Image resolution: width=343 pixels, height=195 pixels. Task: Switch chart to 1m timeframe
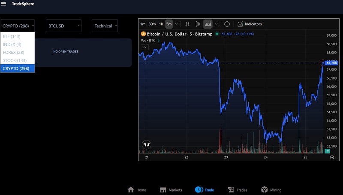(x=143, y=24)
